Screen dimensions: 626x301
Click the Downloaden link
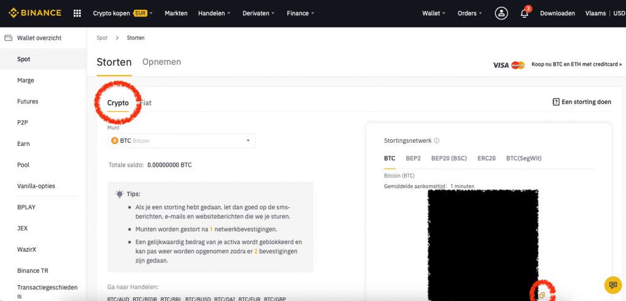pyautogui.click(x=558, y=13)
